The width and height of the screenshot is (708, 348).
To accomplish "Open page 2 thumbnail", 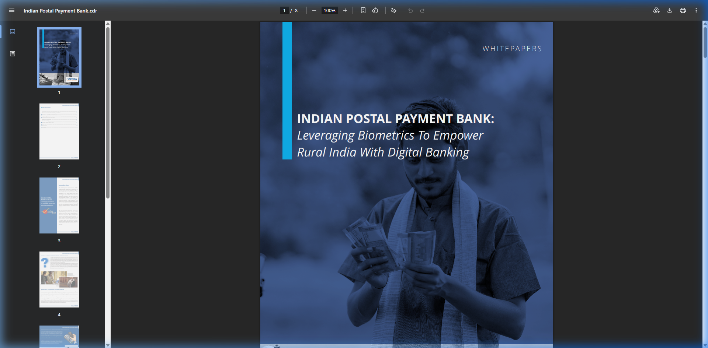I will coord(59,131).
